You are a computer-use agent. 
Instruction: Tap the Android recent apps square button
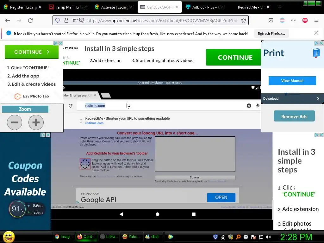194,214
